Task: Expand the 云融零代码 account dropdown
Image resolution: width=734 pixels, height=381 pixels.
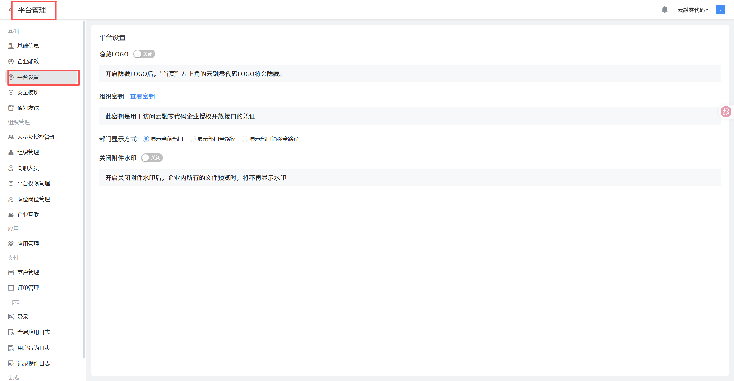Action: (693, 10)
